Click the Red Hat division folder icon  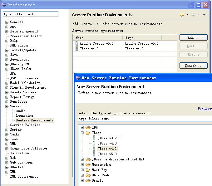coord(88,159)
